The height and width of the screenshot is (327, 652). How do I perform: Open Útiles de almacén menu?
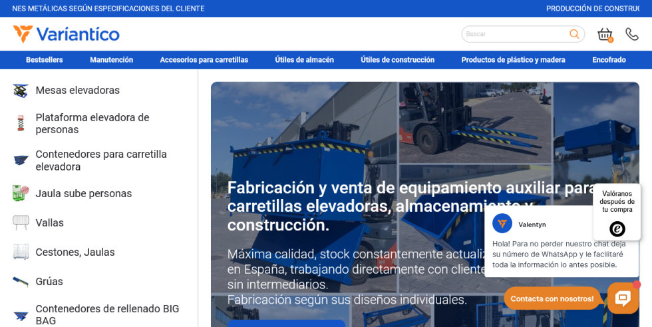pos(304,60)
